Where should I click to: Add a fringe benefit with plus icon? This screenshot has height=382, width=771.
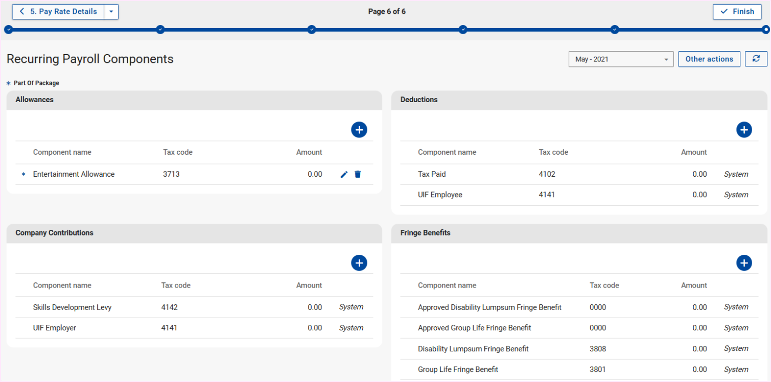[x=744, y=262]
